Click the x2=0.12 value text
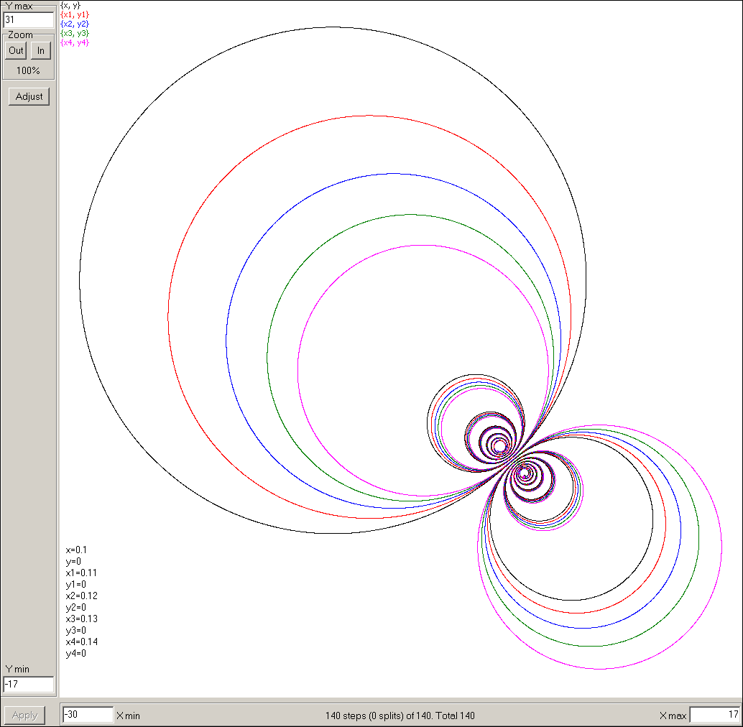This screenshot has width=743, height=727. [81, 596]
